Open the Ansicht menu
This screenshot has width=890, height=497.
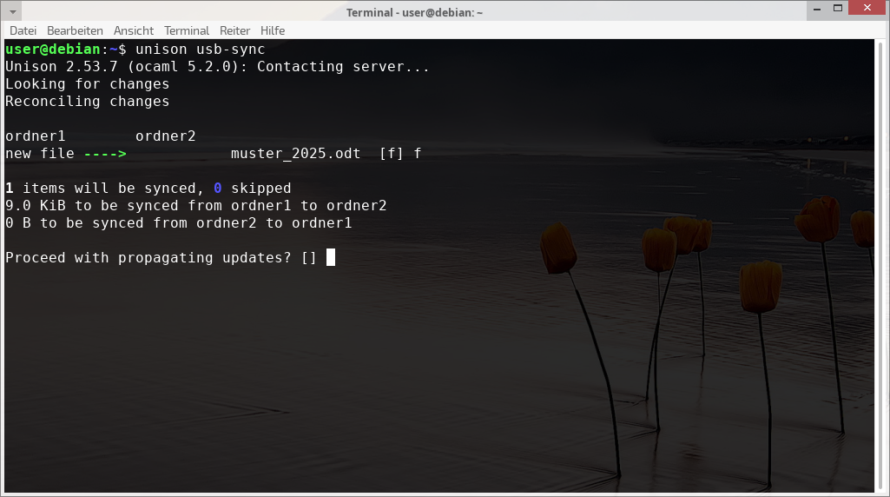[x=134, y=30]
